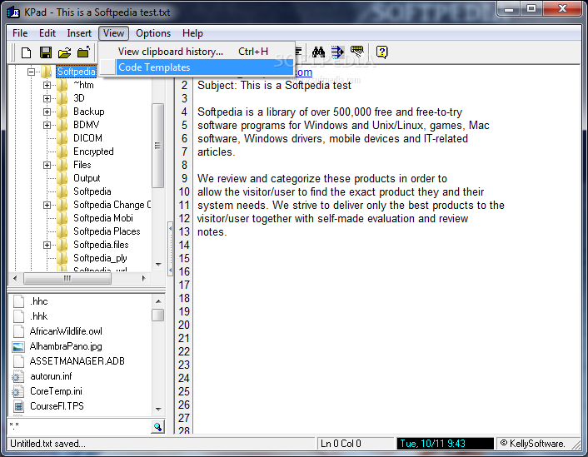Create a new document with the blank page icon
This screenshot has width=588, height=457.
coord(27,52)
